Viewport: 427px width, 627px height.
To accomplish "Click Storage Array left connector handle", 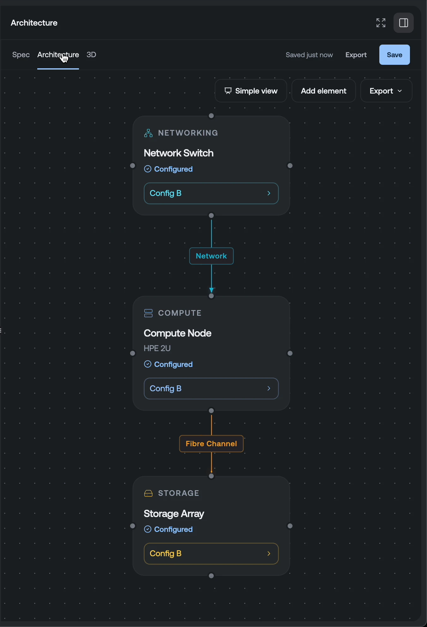I will tap(133, 526).
